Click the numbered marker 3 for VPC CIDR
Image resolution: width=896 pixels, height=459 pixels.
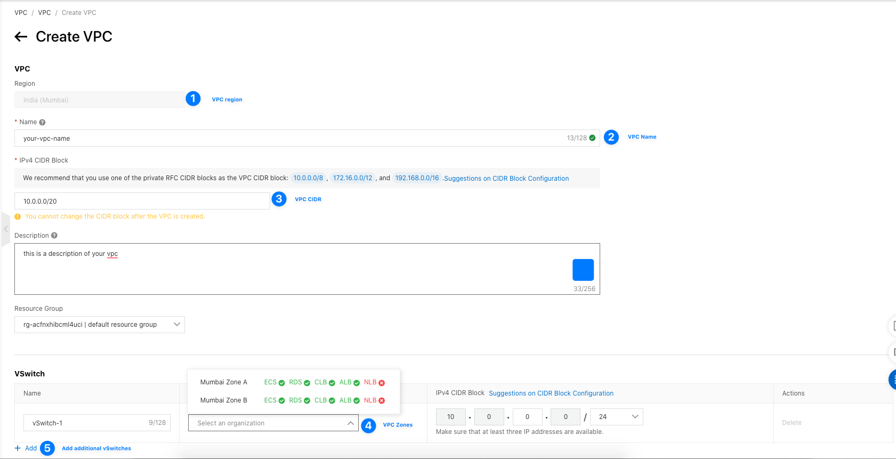click(x=279, y=199)
